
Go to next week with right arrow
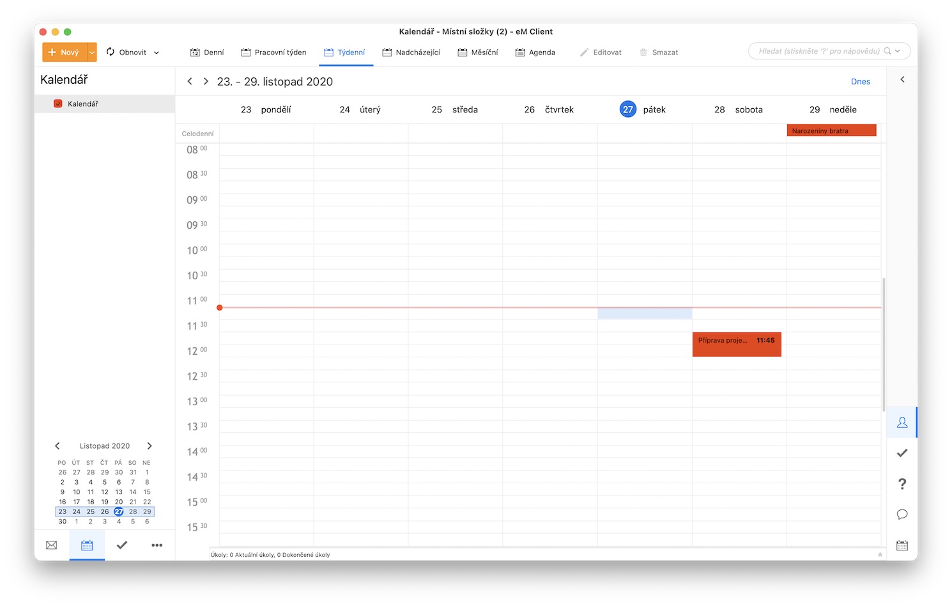206,81
